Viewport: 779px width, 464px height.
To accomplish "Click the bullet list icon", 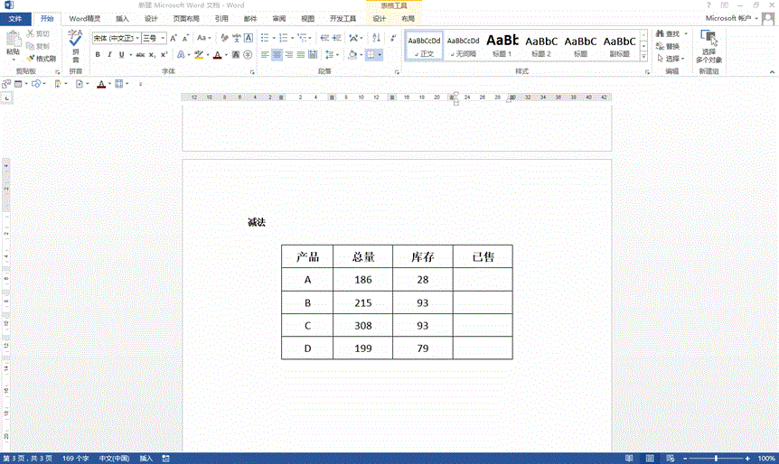I will tap(265, 38).
